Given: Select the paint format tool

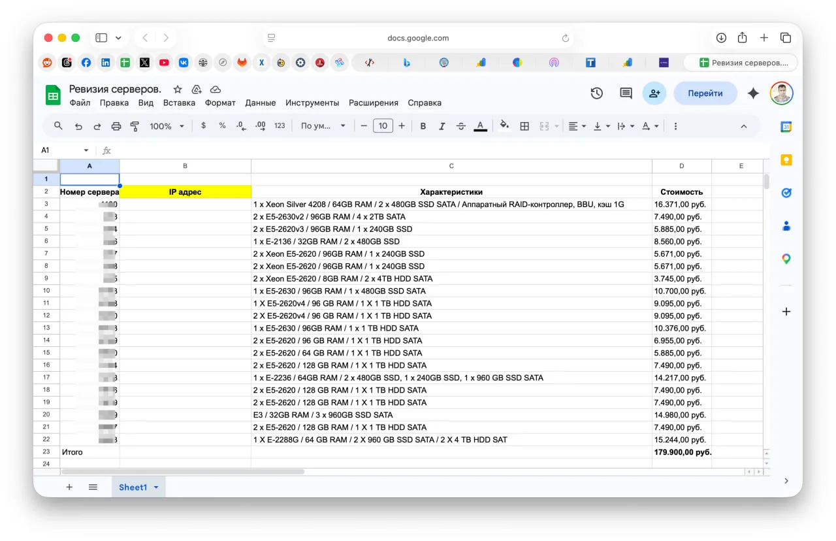Looking at the screenshot, I should point(135,126).
